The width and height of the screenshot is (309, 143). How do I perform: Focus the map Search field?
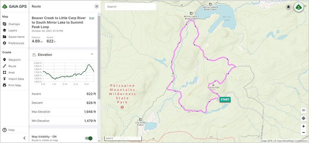130,7
